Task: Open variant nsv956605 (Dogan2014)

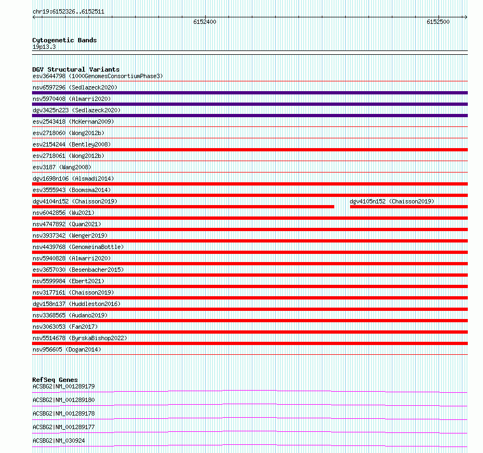Action: point(67,349)
